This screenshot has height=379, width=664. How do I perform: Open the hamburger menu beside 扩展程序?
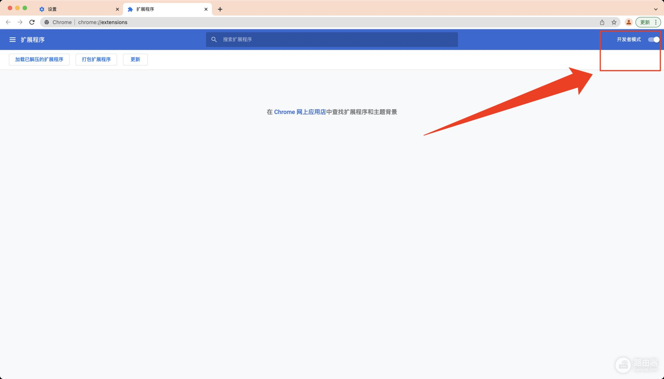tap(12, 40)
